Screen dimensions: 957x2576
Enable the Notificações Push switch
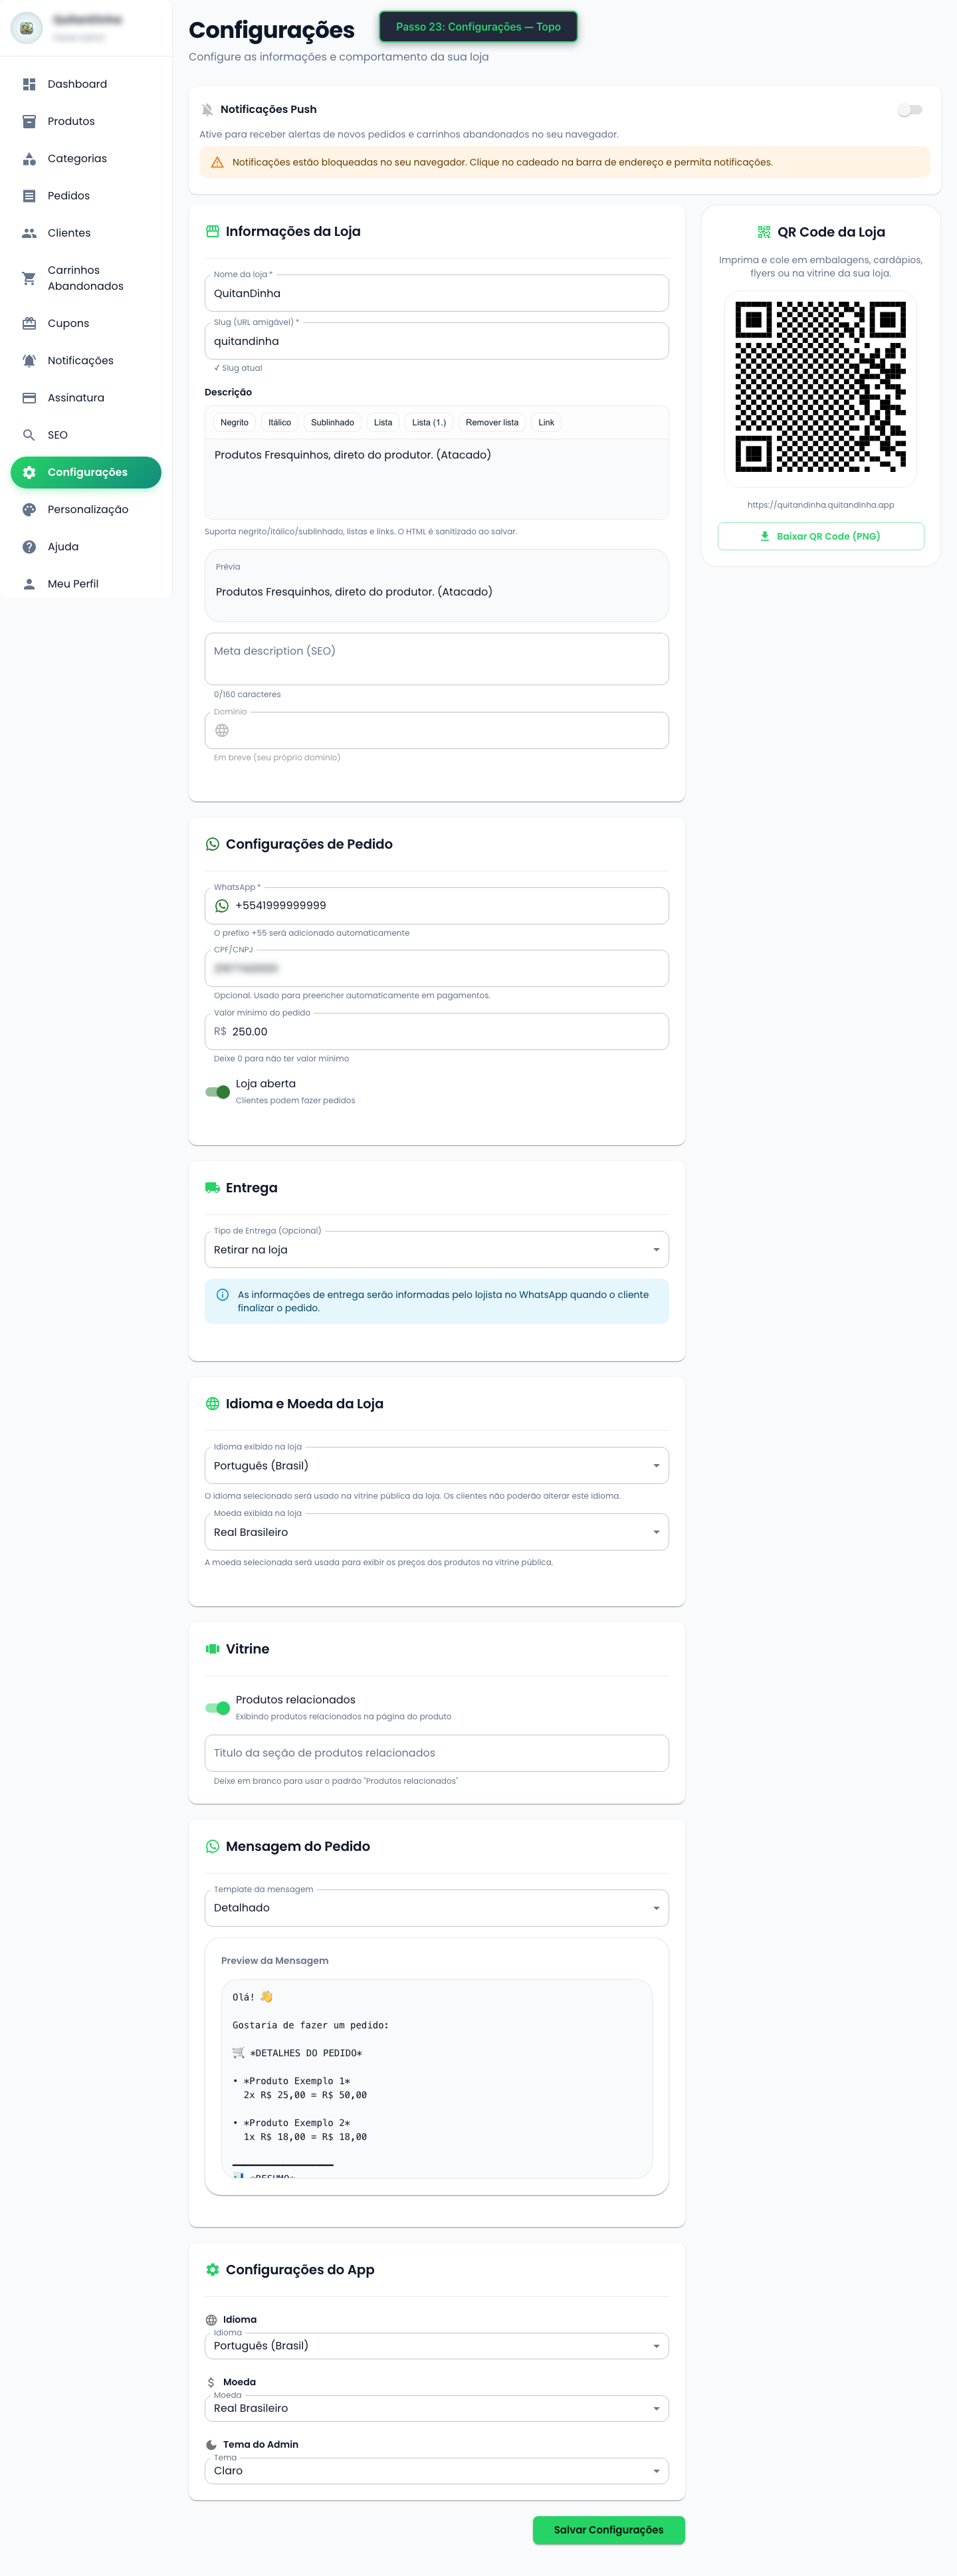pos(911,110)
